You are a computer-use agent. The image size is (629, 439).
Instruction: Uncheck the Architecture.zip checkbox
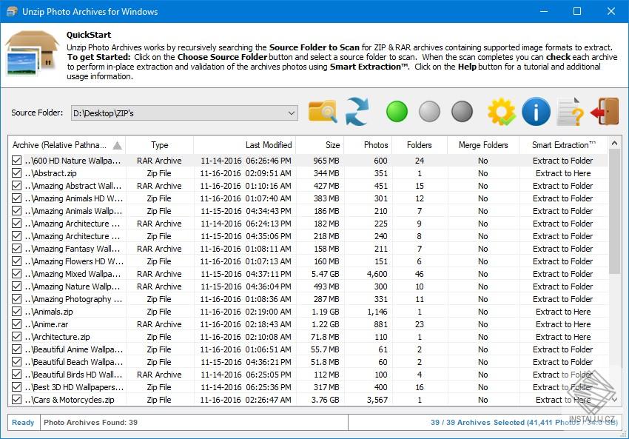click(x=16, y=337)
